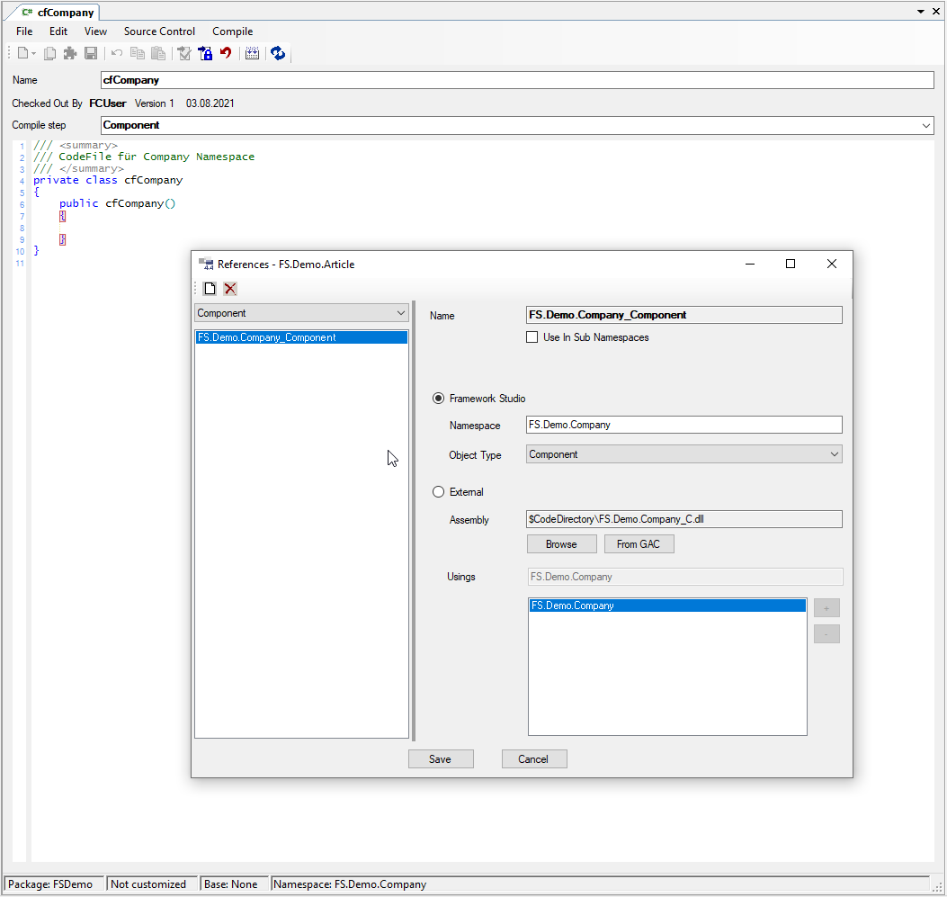Click the Assembly path field
This screenshot has width=947, height=897.
click(x=684, y=519)
